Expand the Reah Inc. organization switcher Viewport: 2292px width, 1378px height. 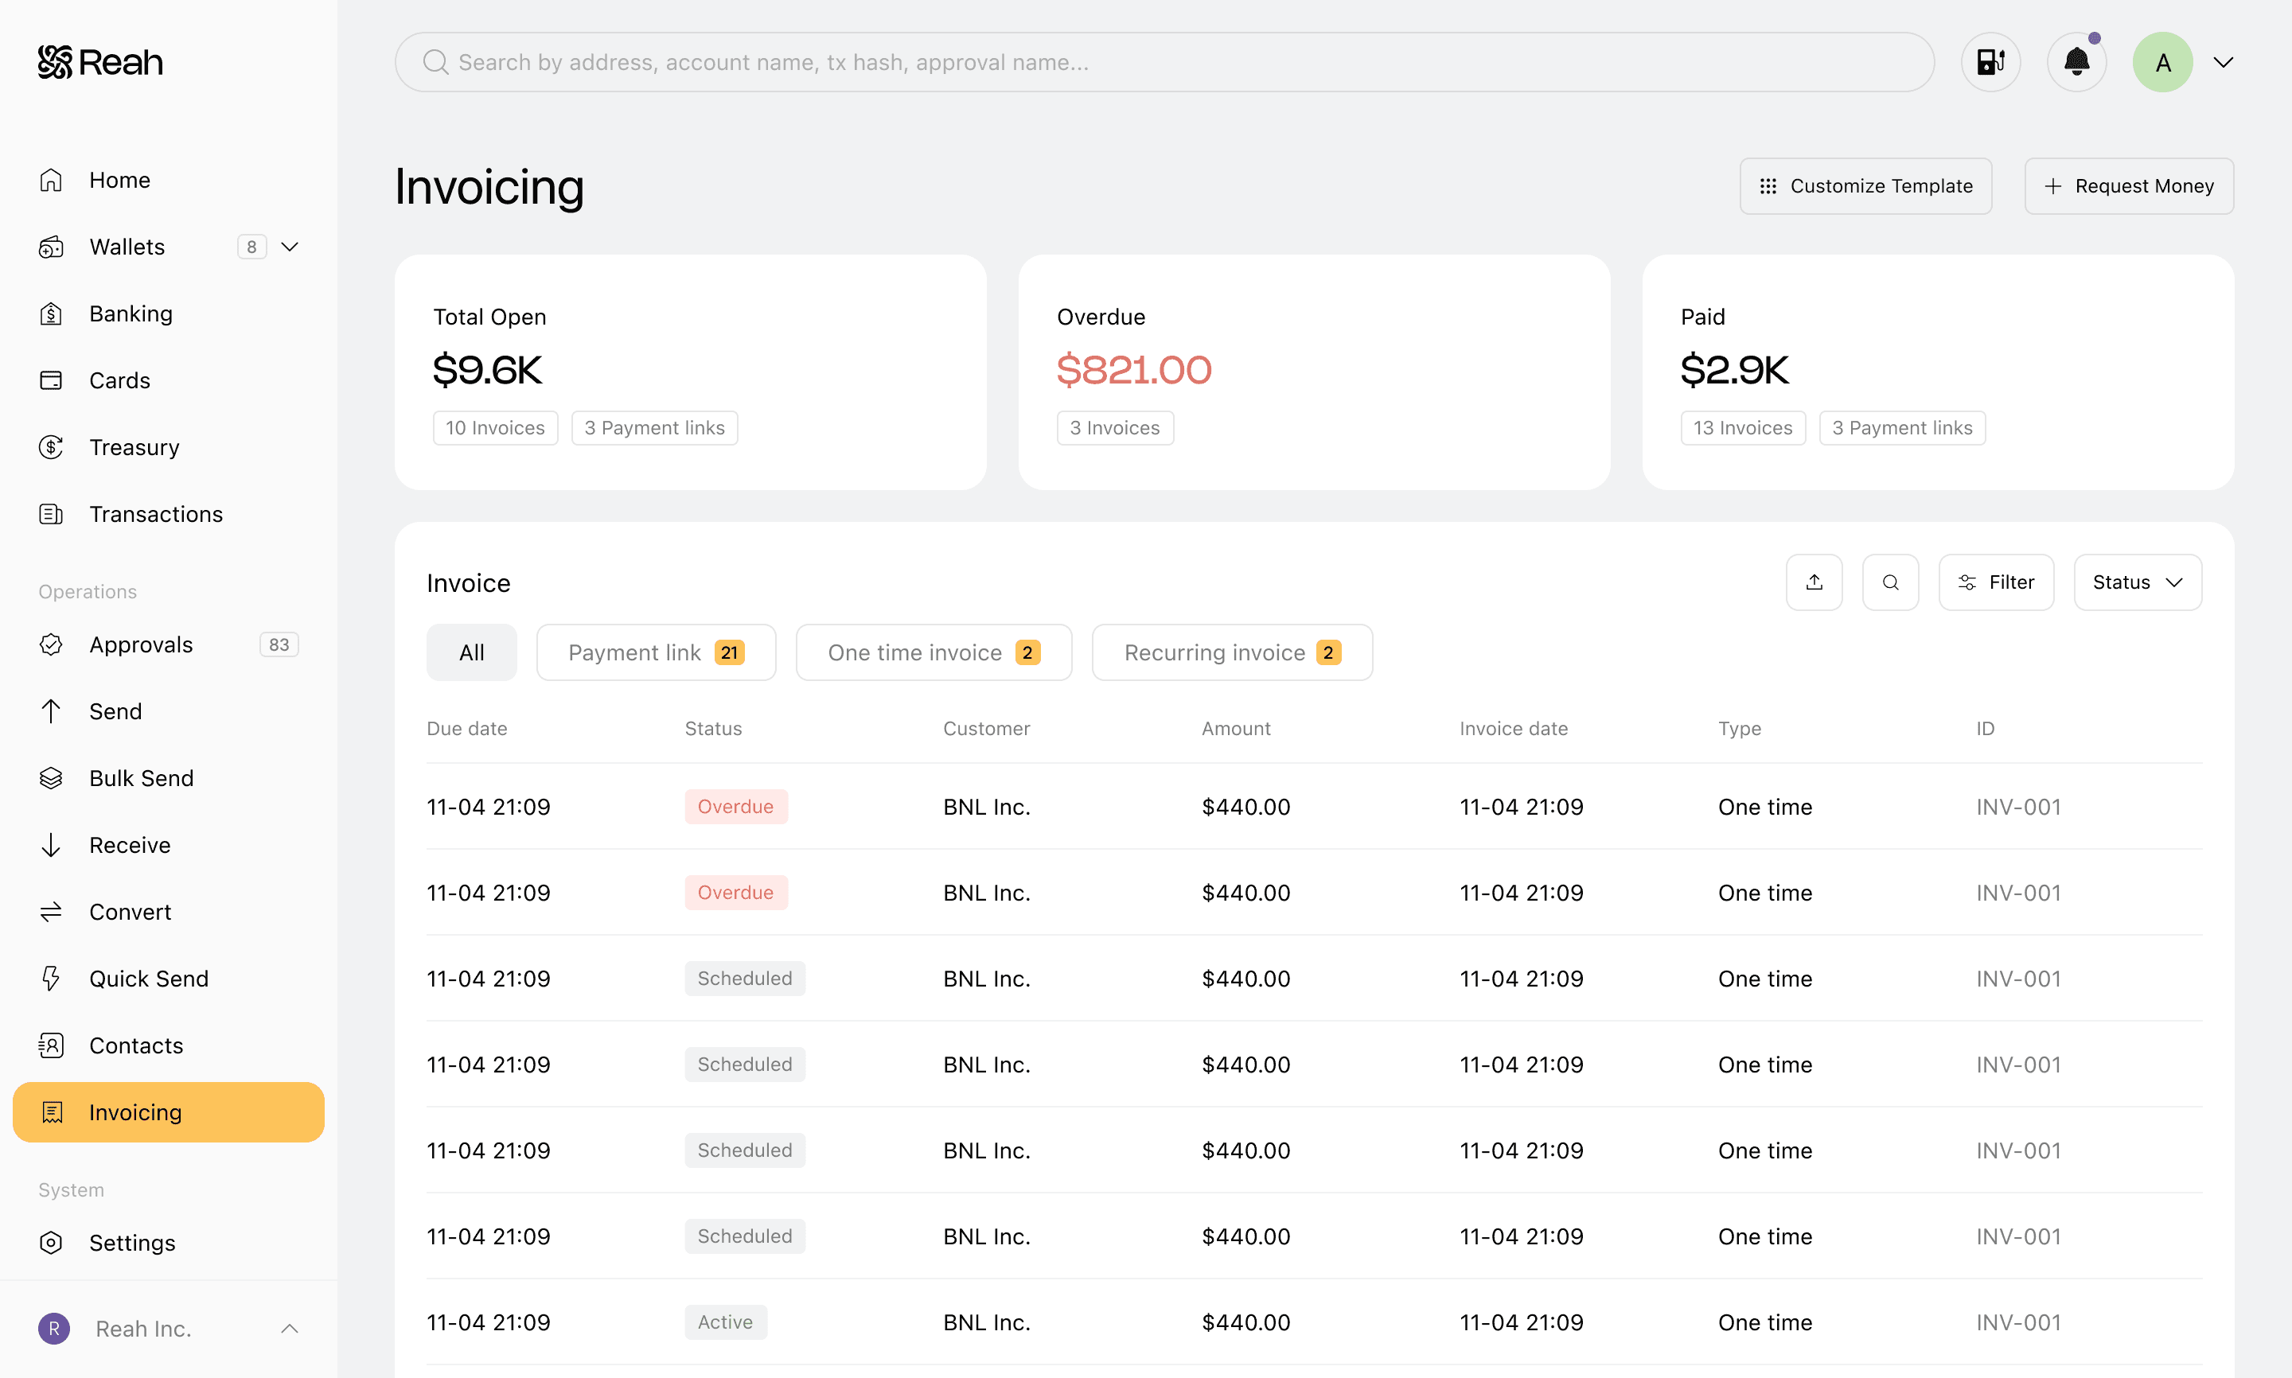(x=289, y=1329)
